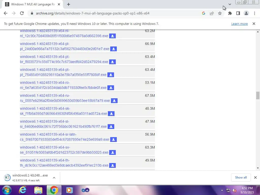Dismiss the Chrome update notification bar
This screenshot has width=260, height=195.
click(254, 24)
